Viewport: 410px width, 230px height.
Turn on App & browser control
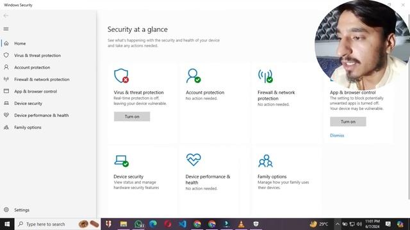[x=348, y=121]
